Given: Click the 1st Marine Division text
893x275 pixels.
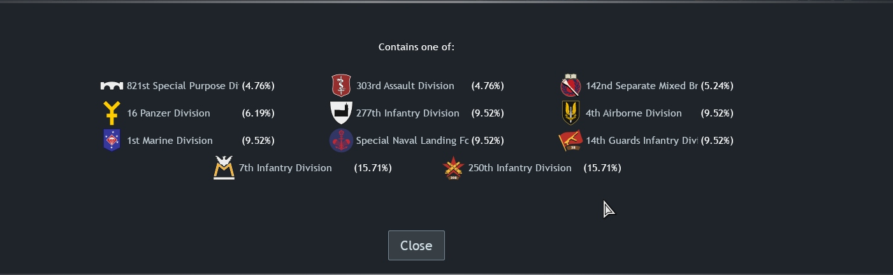Looking at the screenshot, I should (170, 141).
